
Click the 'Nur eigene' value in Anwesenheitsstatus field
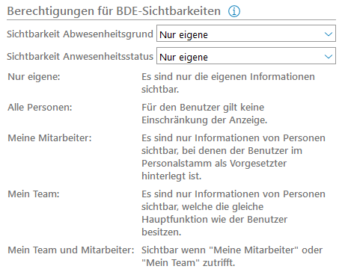click(183, 57)
